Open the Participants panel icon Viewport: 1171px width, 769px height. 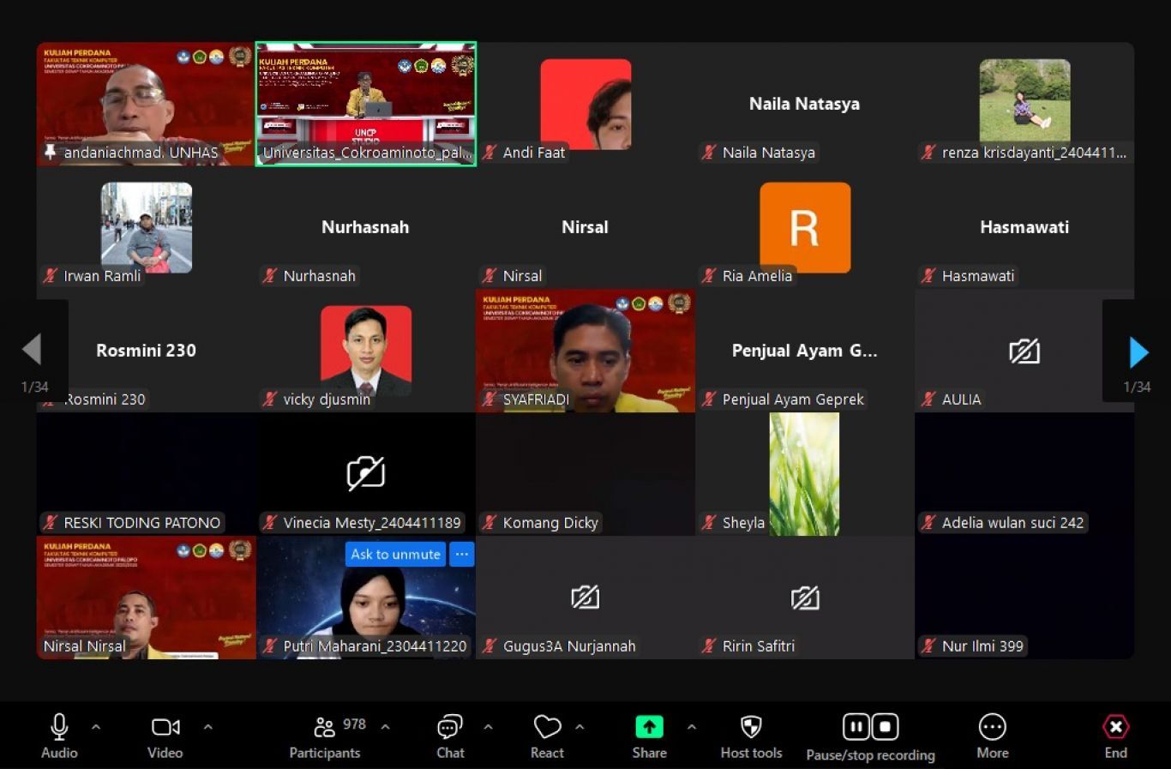pos(324,728)
